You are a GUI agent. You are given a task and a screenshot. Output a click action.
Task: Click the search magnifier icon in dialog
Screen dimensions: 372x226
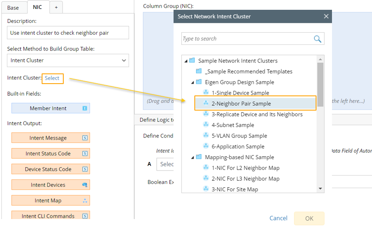317,39
